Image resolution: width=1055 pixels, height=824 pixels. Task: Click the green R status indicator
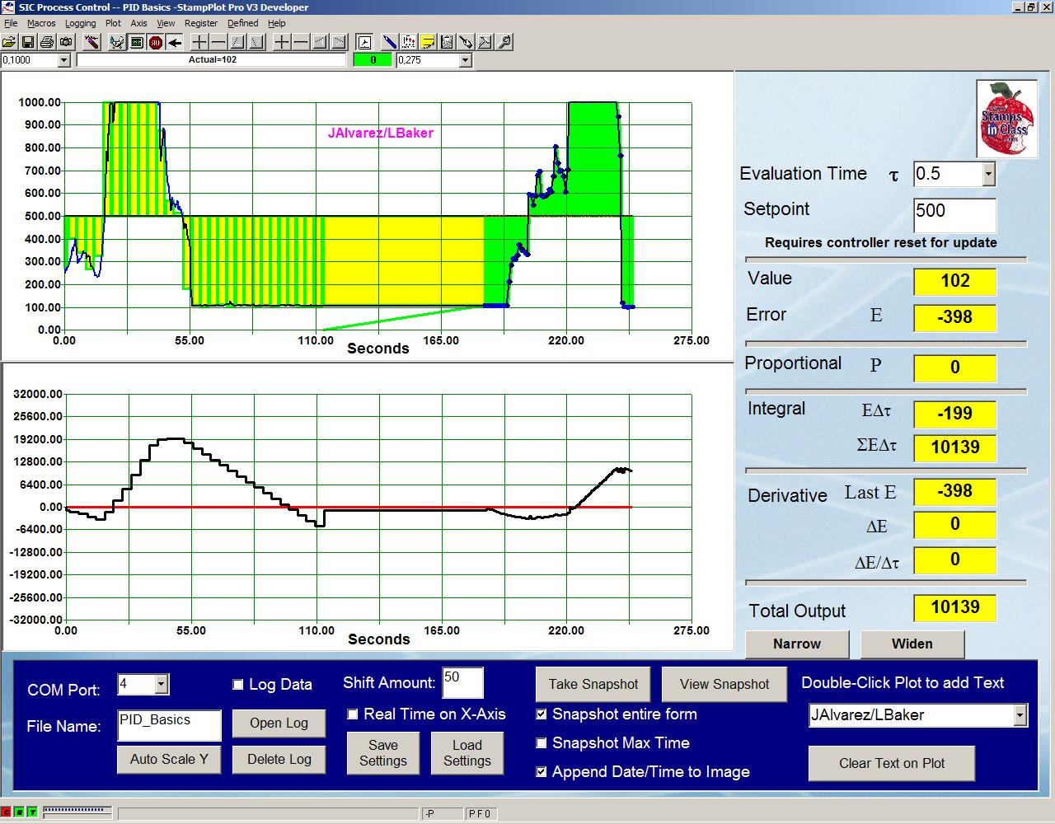click(x=19, y=812)
